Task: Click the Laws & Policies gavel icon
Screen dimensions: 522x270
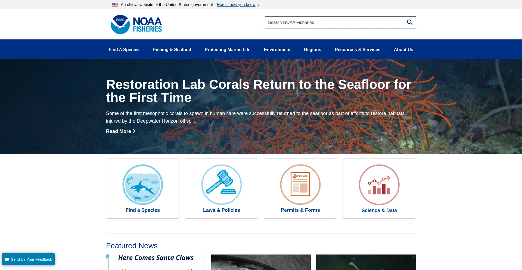Action: (x=221, y=185)
